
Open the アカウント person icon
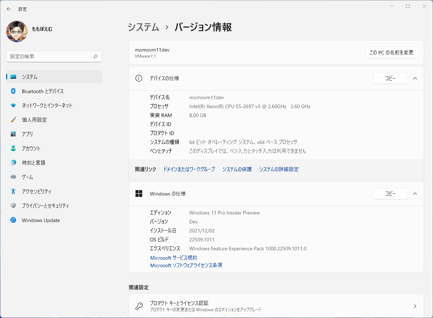13,148
